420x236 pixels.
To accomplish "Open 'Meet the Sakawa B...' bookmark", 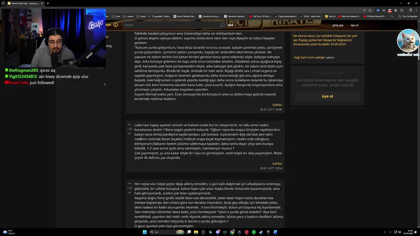I will pyautogui.click(x=349, y=16).
